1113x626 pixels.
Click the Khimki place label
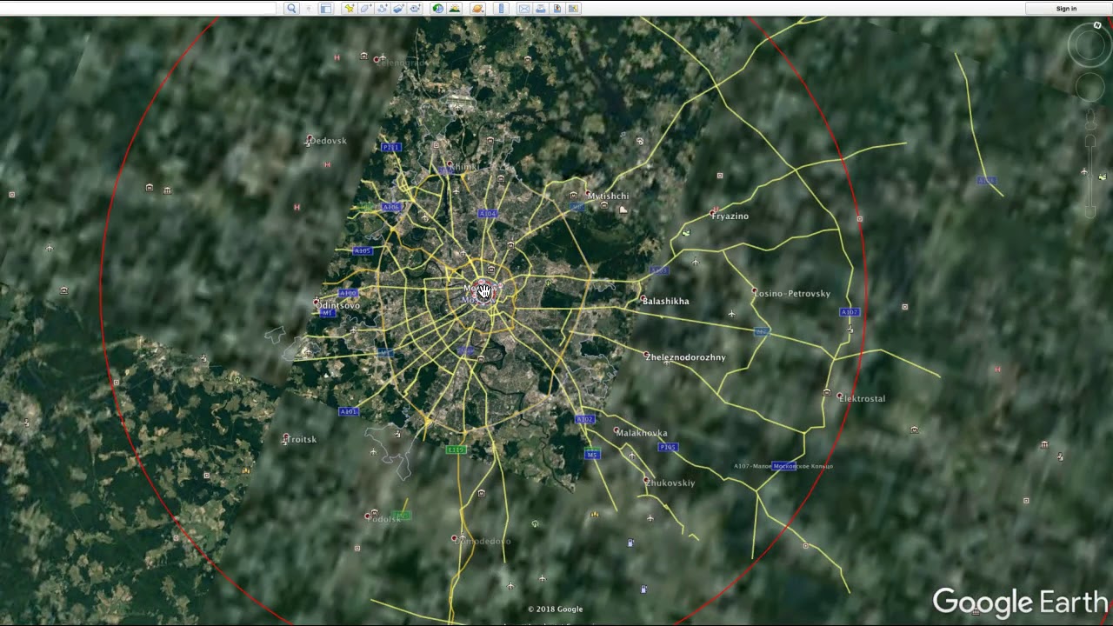[x=463, y=167]
